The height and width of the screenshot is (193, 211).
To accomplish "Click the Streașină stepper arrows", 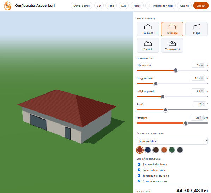I will coord(200,118).
